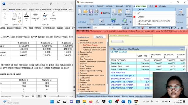Open Firefox from the taskbar
This screenshot has width=188, height=105.
tap(91, 102)
